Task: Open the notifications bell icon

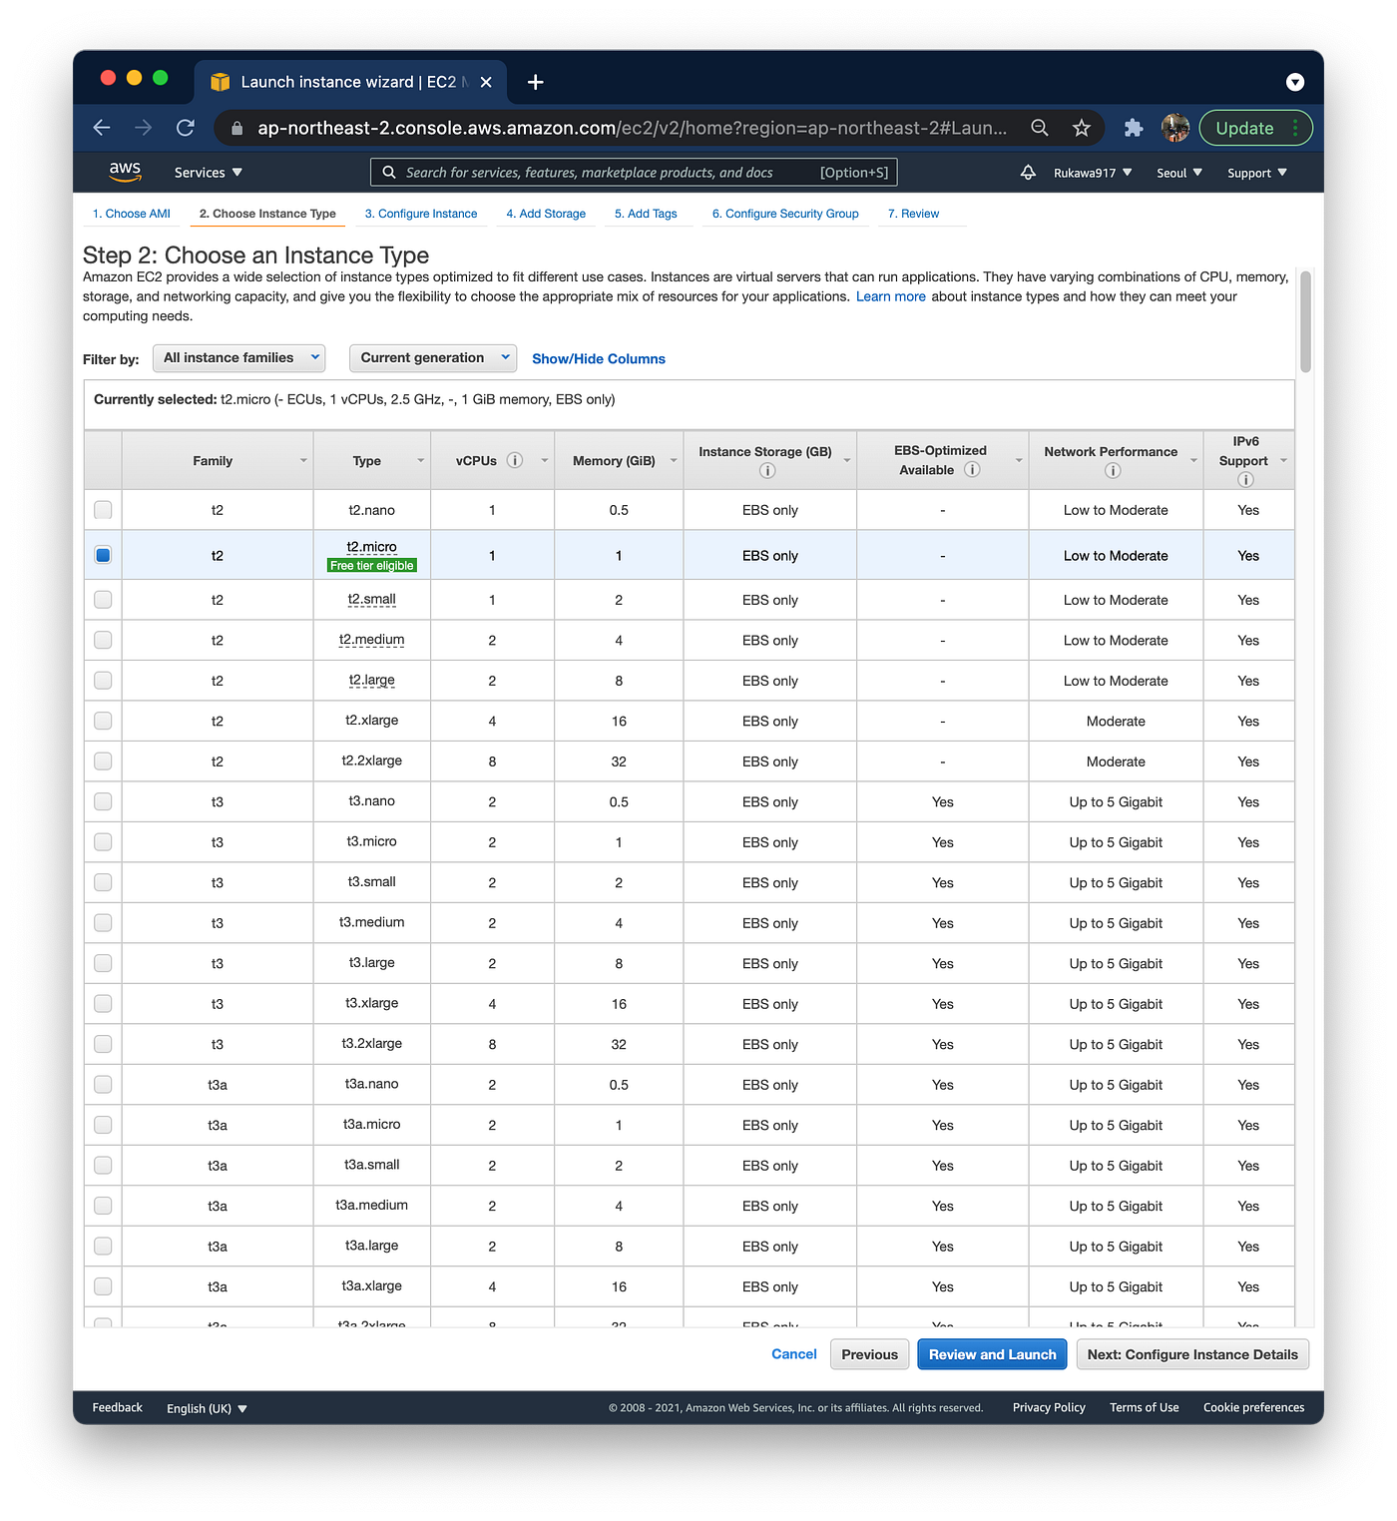Action: pyautogui.click(x=1028, y=173)
